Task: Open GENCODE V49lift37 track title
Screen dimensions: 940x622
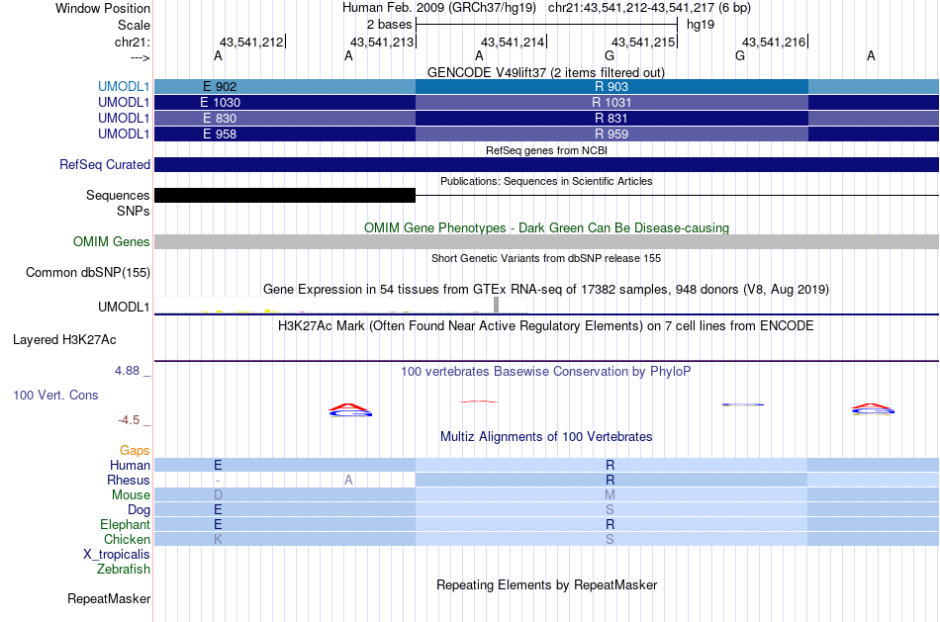Action: coord(545,72)
